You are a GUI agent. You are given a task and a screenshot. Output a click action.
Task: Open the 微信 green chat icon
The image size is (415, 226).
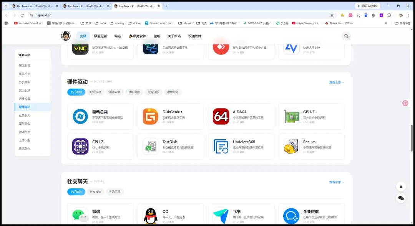pos(80,216)
